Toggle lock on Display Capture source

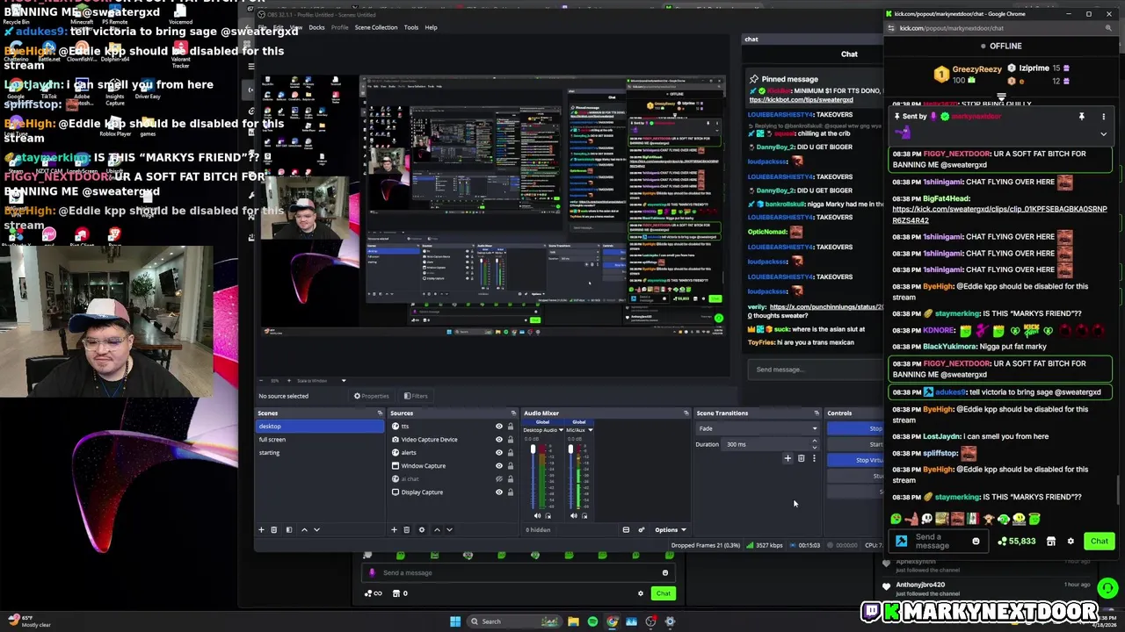510,492
